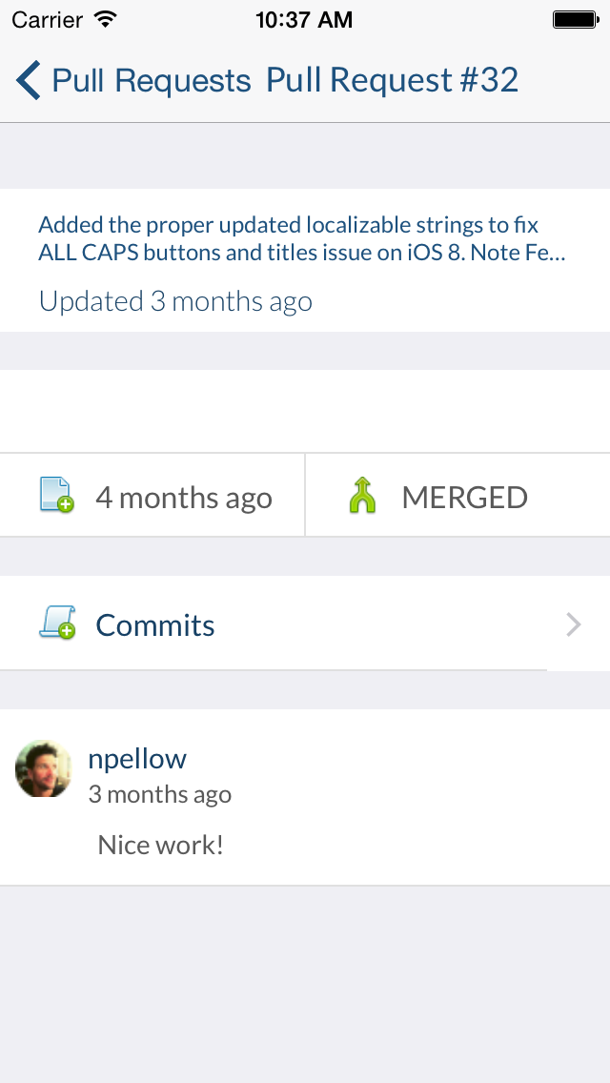Click the battery icon in status bar
This screenshot has height=1083, width=610.
click(x=575, y=19)
